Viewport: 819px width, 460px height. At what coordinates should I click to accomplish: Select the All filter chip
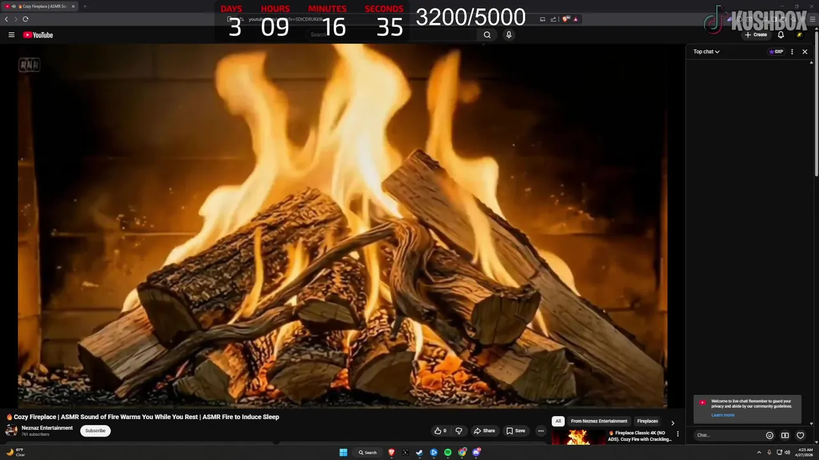tap(558, 421)
